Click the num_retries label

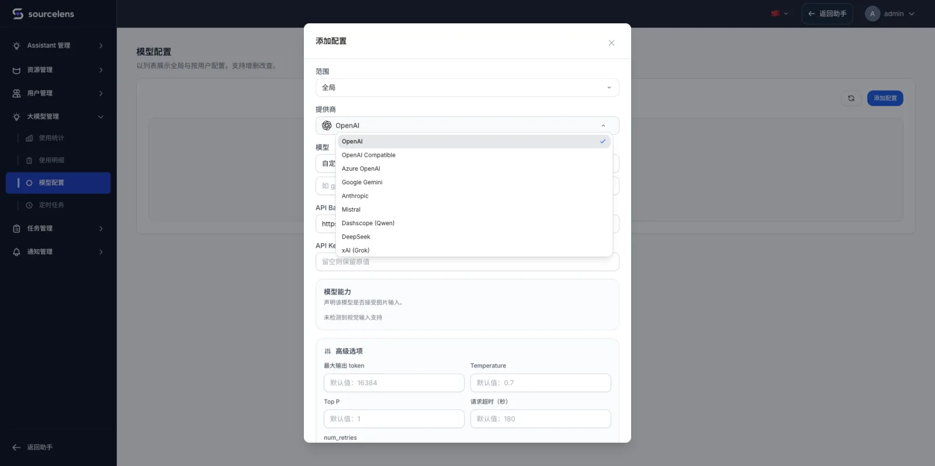[x=340, y=437]
